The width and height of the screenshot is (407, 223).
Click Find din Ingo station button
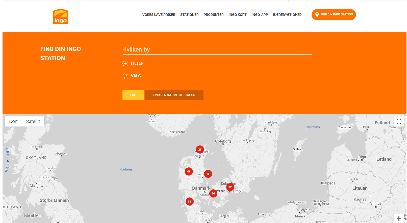[334, 15]
